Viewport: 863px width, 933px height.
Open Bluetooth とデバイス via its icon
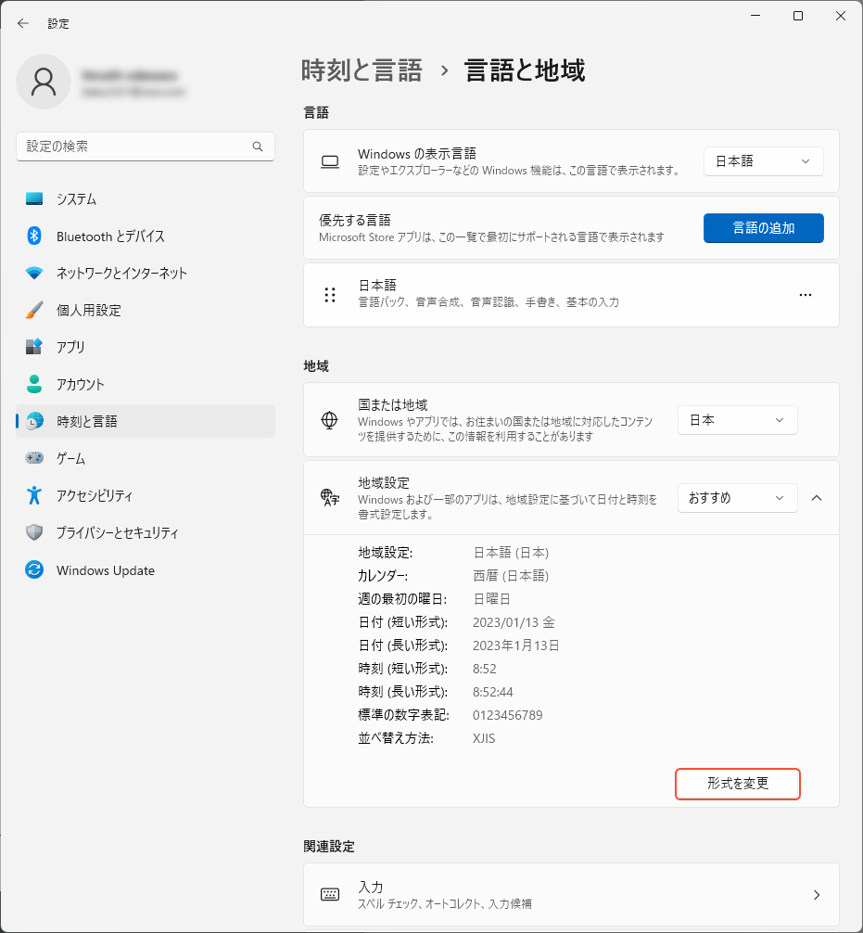(x=34, y=236)
